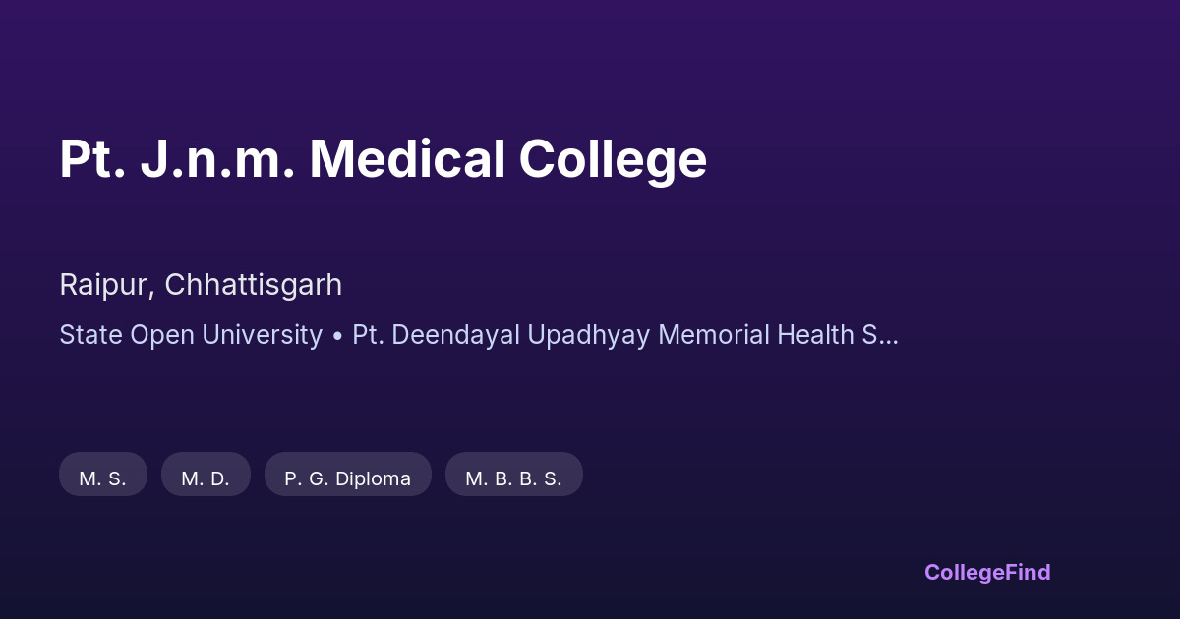Click the Pt. J.n.m. Medical College title
1180x619 pixels.
[383, 159]
